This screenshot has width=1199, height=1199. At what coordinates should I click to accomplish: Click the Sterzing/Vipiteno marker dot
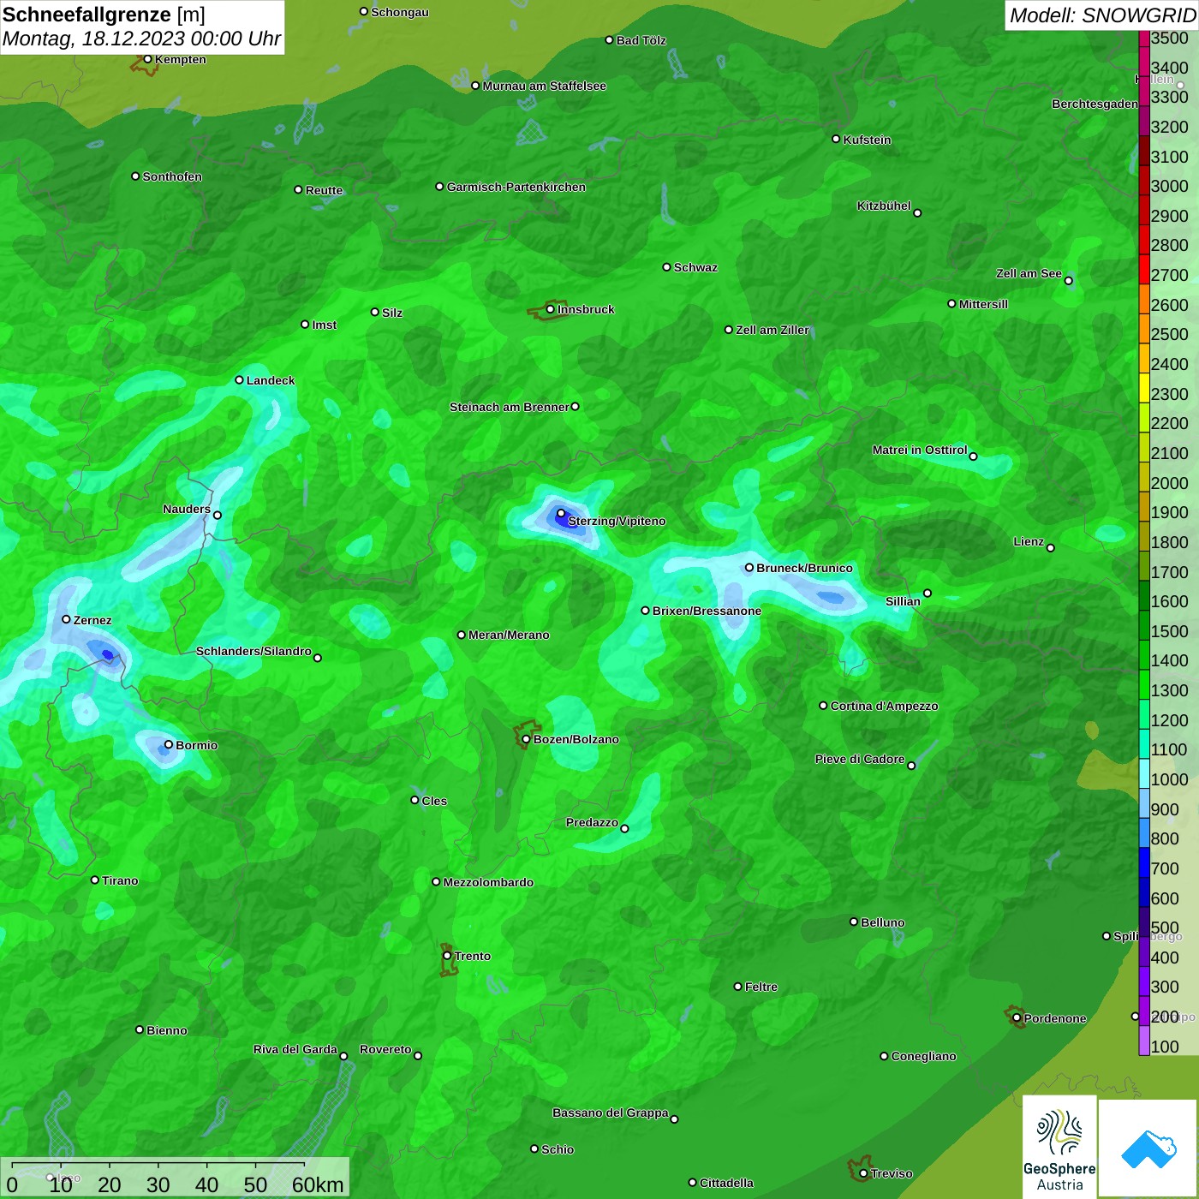coord(561,514)
